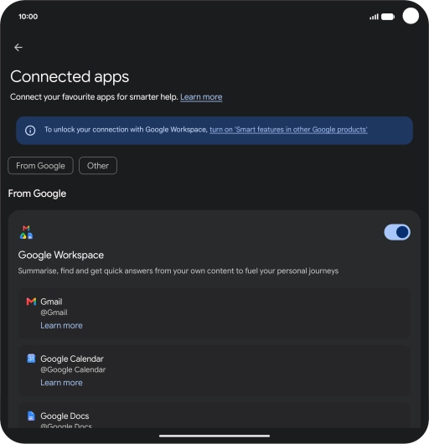Go back with the arrow icon

click(x=18, y=47)
